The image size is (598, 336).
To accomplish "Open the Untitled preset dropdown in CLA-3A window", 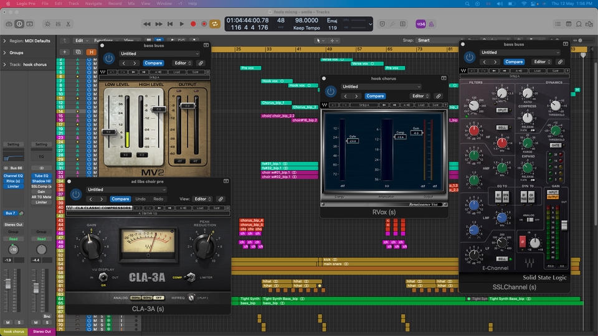I will (x=126, y=189).
